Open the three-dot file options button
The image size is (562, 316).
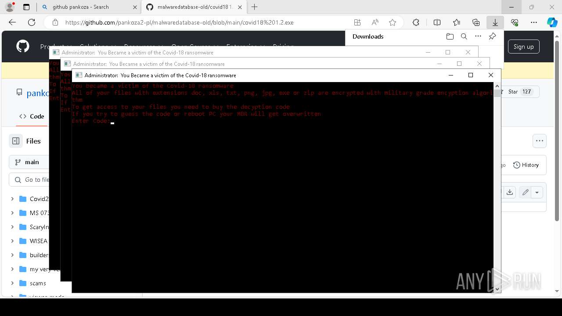540,141
